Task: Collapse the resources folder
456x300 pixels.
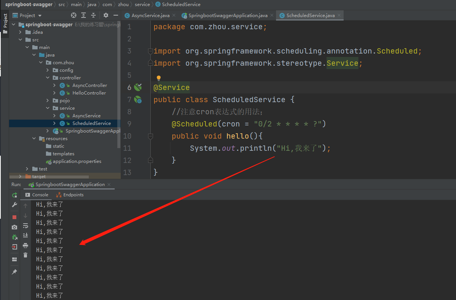Action: click(x=35, y=138)
